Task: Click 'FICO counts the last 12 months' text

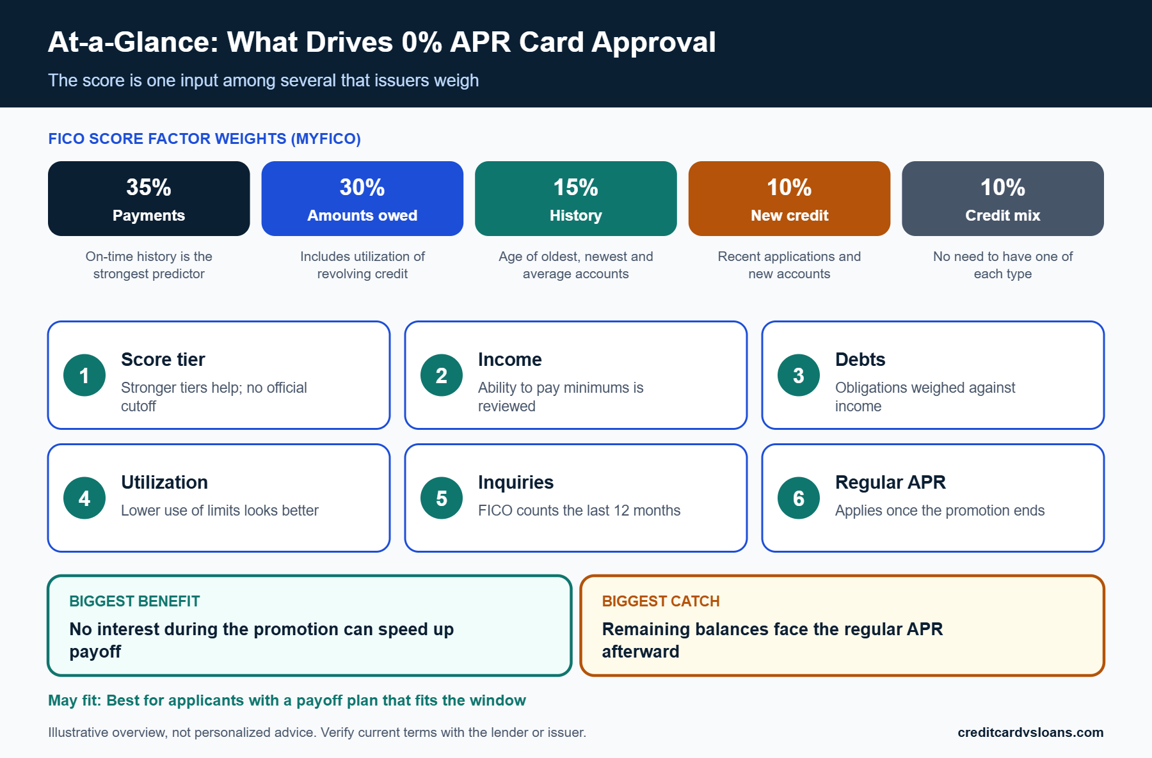Action: pos(579,510)
